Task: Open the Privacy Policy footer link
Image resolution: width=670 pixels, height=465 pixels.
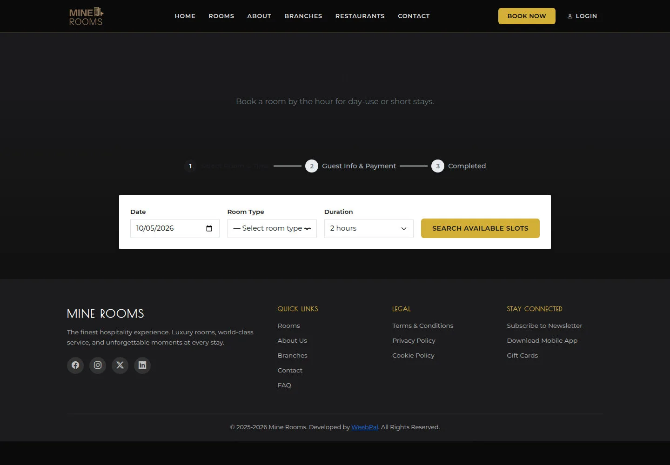Action: click(414, 340)
